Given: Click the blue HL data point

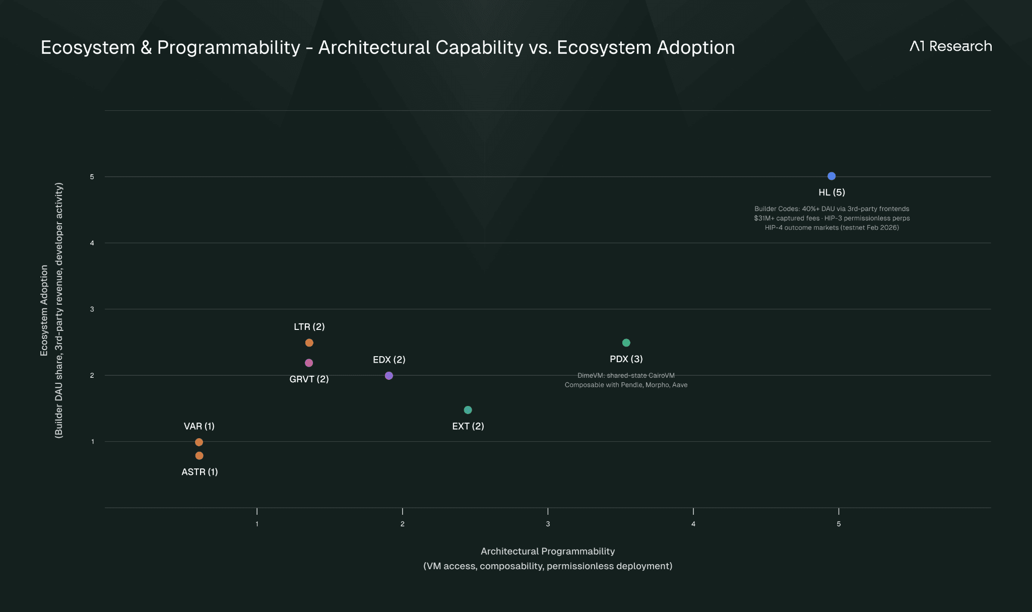Looking at the screenshot, I should [x=831, y=176].
